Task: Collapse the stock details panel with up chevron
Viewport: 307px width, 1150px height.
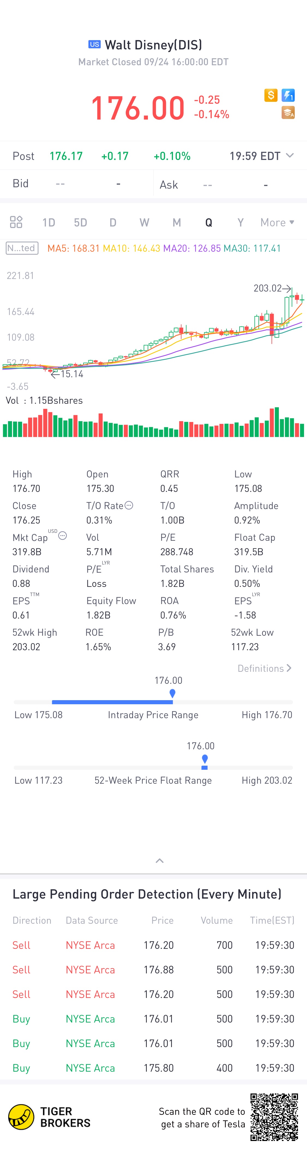Action: coord(159,860)
